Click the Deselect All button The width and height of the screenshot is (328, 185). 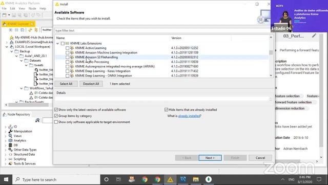click(91, 84)
